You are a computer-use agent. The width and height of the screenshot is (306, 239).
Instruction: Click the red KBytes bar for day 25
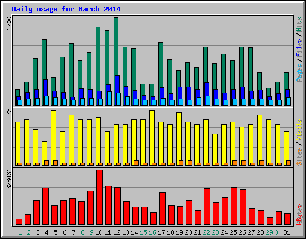pyautogui.click(x=234, y=206)
